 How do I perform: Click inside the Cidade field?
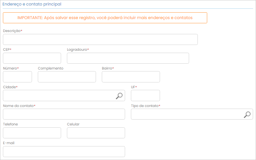(x=58, y=96)
